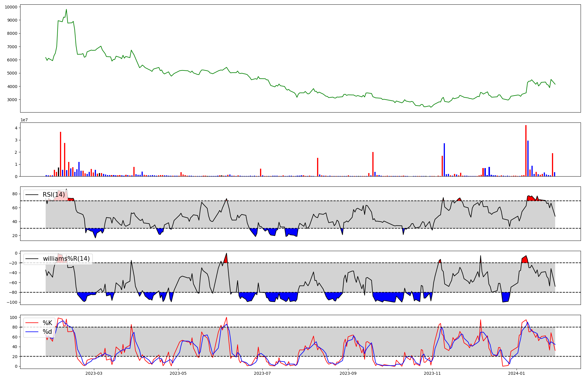
Task: Click the tallest red volume bar in January 2024
Action: (526, 151)
